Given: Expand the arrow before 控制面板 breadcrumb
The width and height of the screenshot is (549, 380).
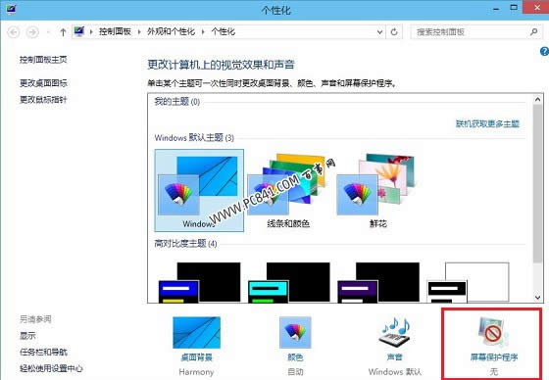Looking at the screenshot, I should tap(91, 32).
